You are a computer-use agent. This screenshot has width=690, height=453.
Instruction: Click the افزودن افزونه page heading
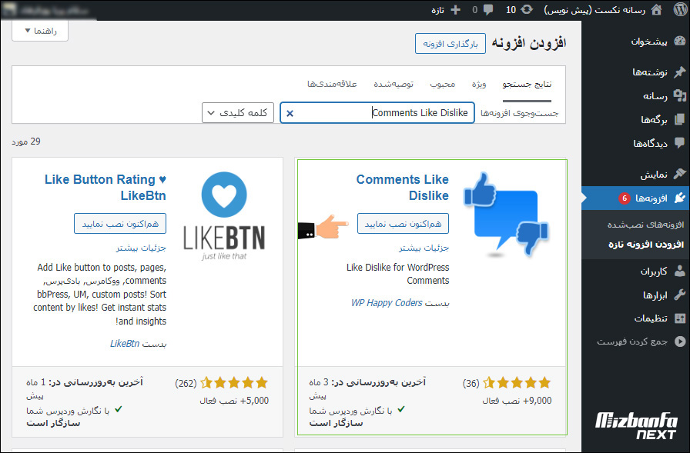[528, 43]
